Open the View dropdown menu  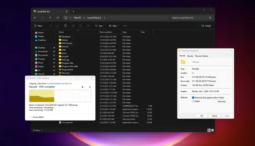(x=114, y=26)
